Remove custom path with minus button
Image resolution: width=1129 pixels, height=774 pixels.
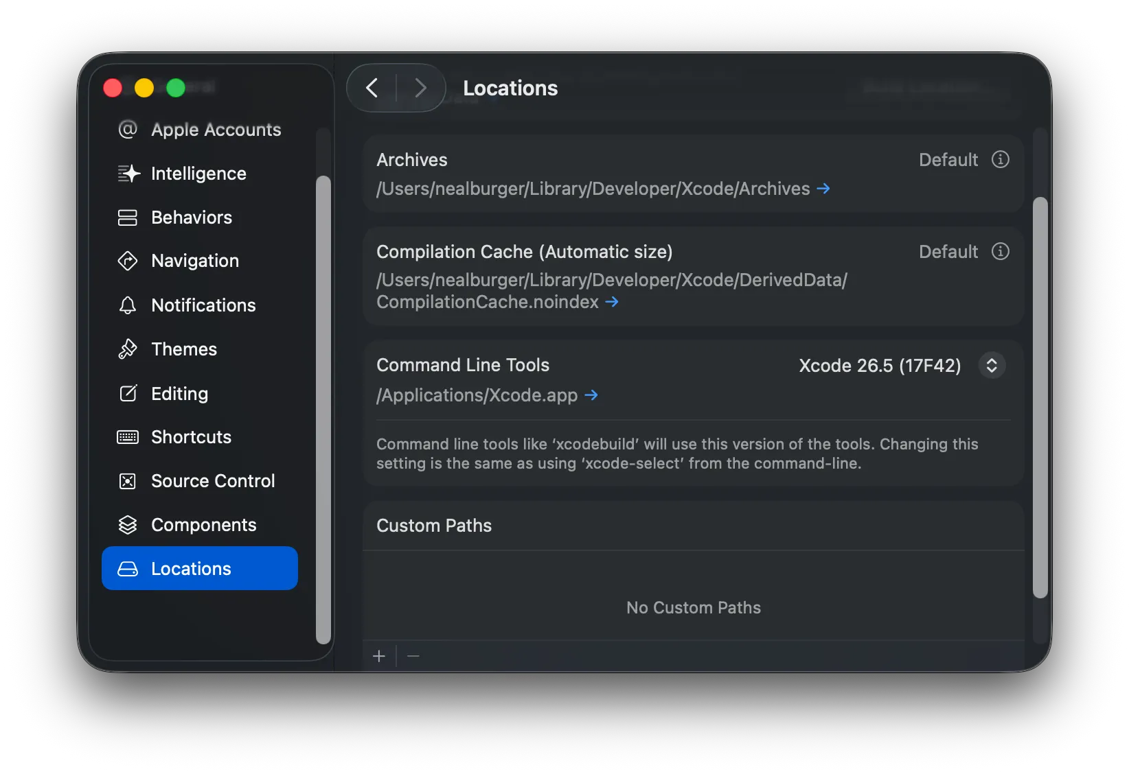(413, 656)
